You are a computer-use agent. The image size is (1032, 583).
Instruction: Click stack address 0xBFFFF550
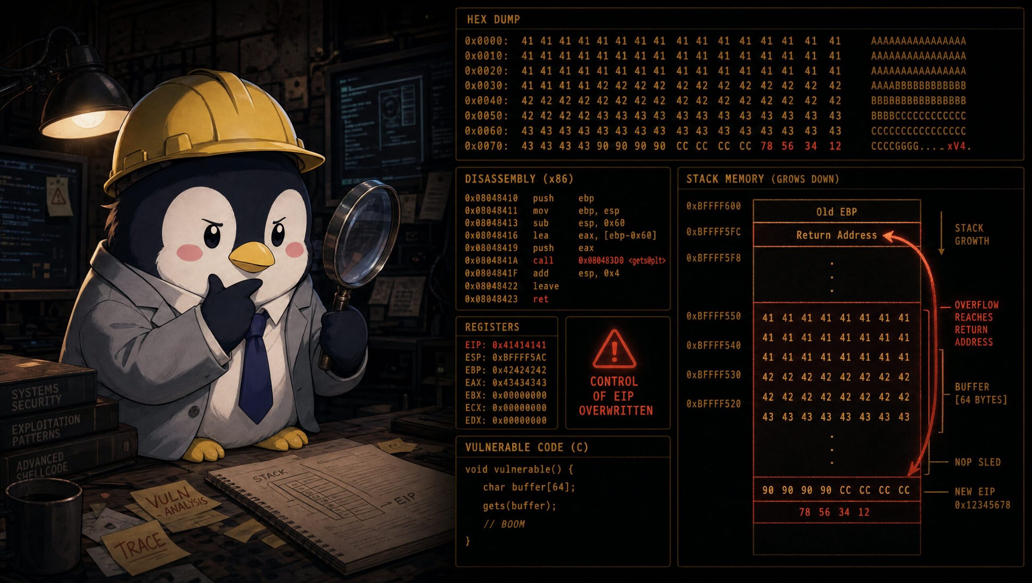click(x=714, y=316)
